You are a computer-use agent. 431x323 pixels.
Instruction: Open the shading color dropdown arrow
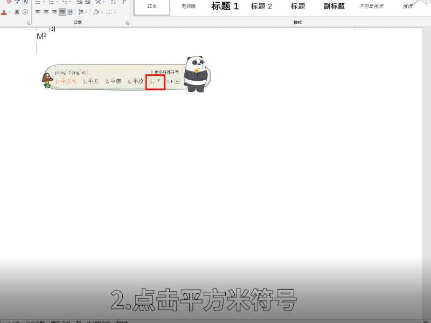(101, 12)
